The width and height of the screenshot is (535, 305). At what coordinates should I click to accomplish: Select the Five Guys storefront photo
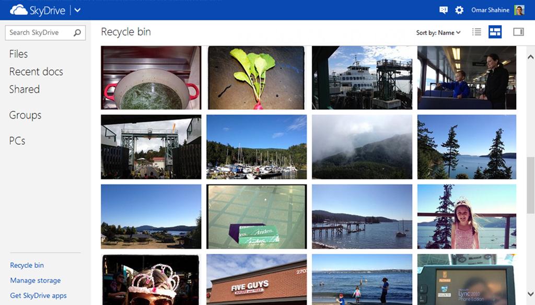click(x=257, y=279)
